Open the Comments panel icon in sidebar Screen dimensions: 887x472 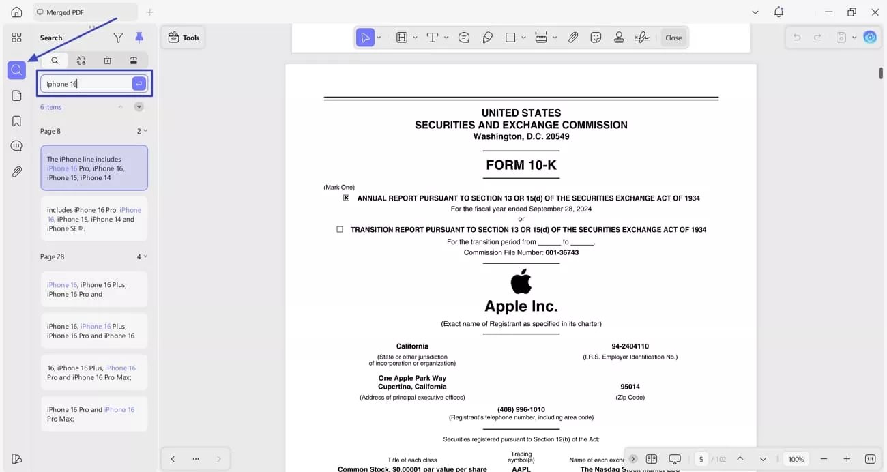coord(16,146)
